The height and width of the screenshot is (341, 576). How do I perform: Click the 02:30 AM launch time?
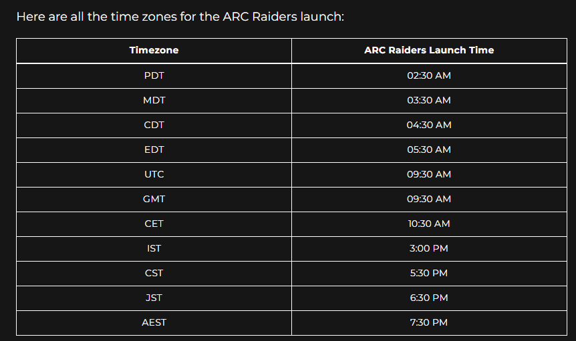[429, 75]
